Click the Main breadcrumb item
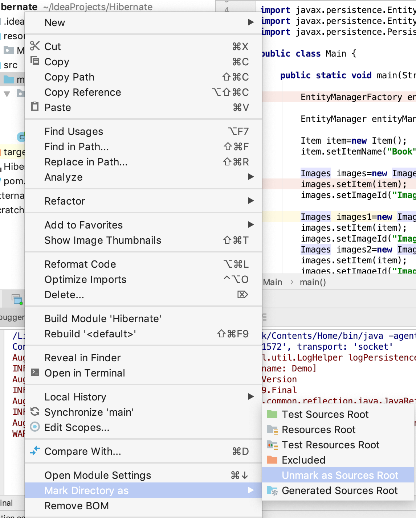 tap(272, 282)
